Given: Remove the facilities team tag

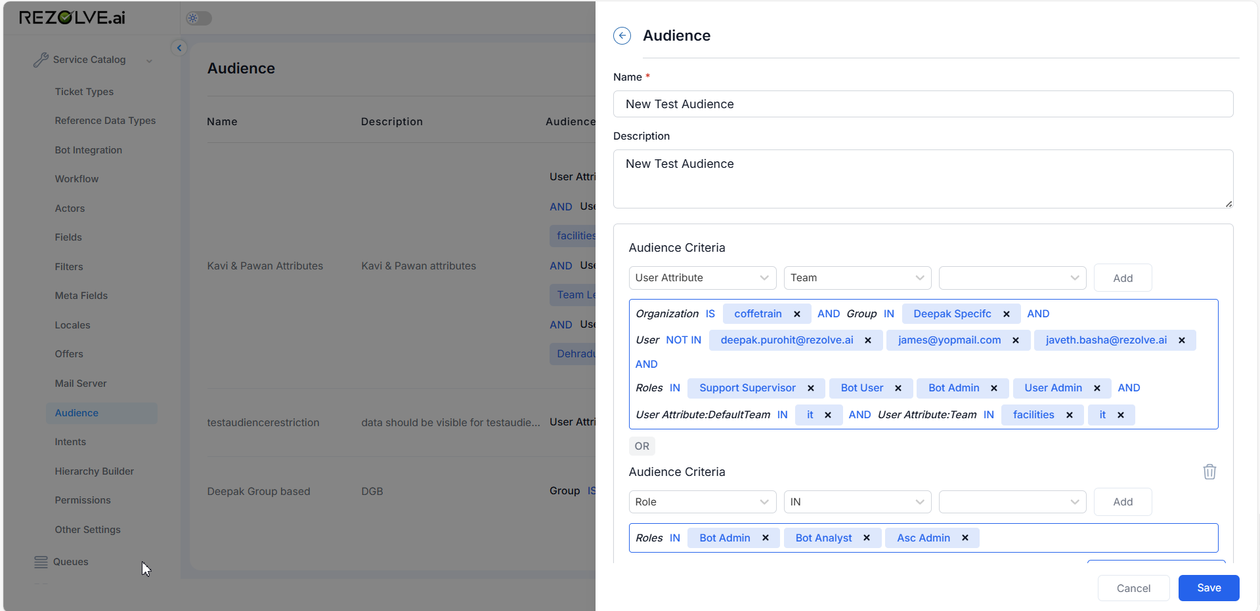Looking at the screenshot, I should [1070, 415].
